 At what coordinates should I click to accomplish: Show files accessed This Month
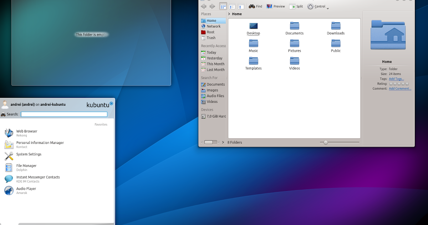[213, 64]
